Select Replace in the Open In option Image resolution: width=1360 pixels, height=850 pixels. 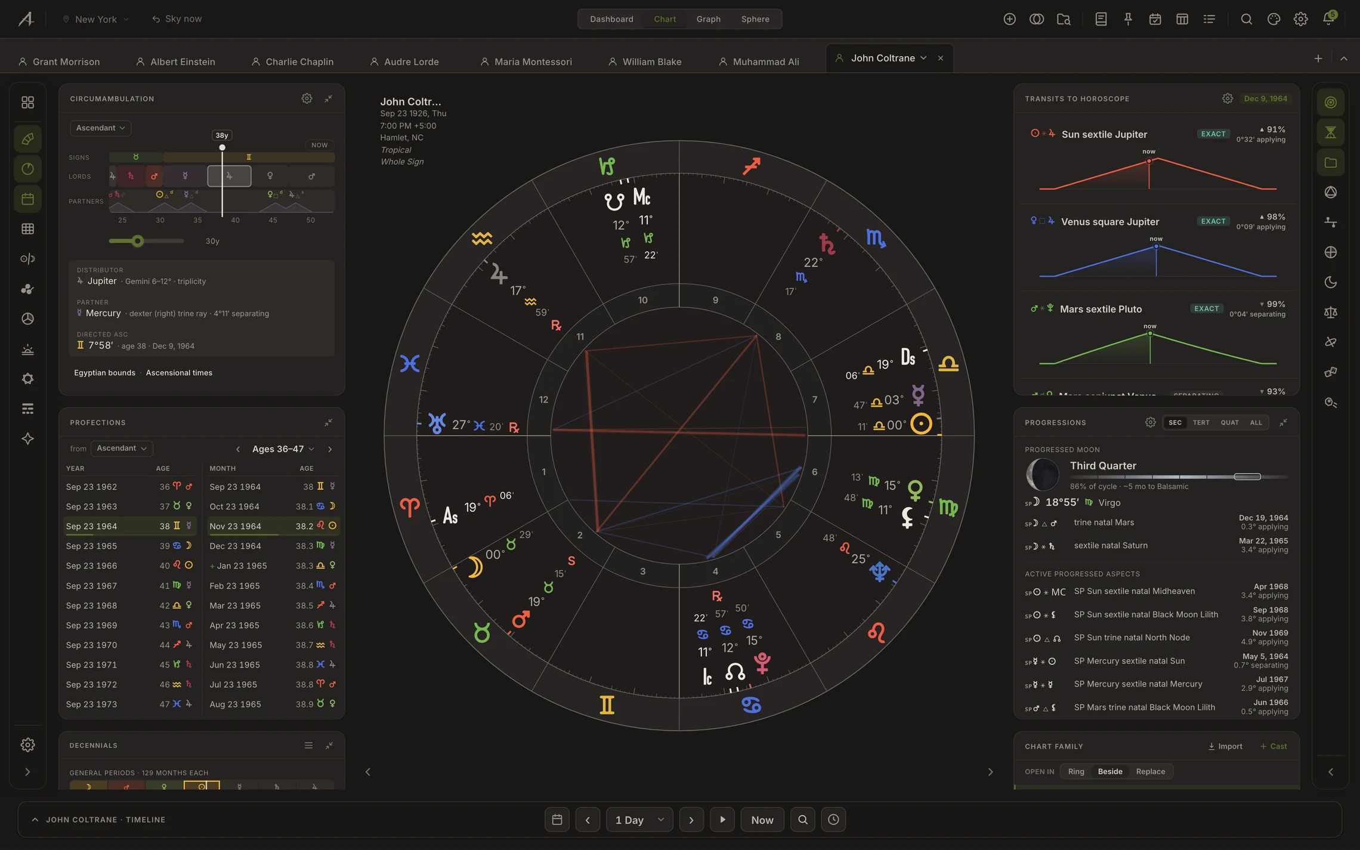(1150, 771)
